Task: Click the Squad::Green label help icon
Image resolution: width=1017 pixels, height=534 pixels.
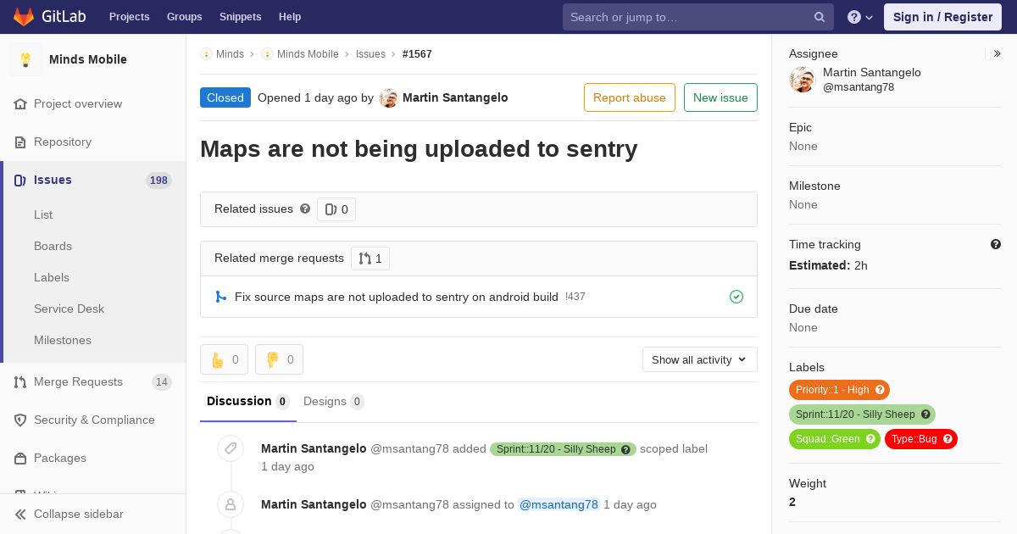Action: pos(870,439)
